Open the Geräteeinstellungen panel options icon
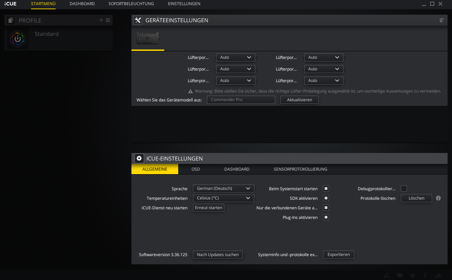 click(x=442, y=20)
